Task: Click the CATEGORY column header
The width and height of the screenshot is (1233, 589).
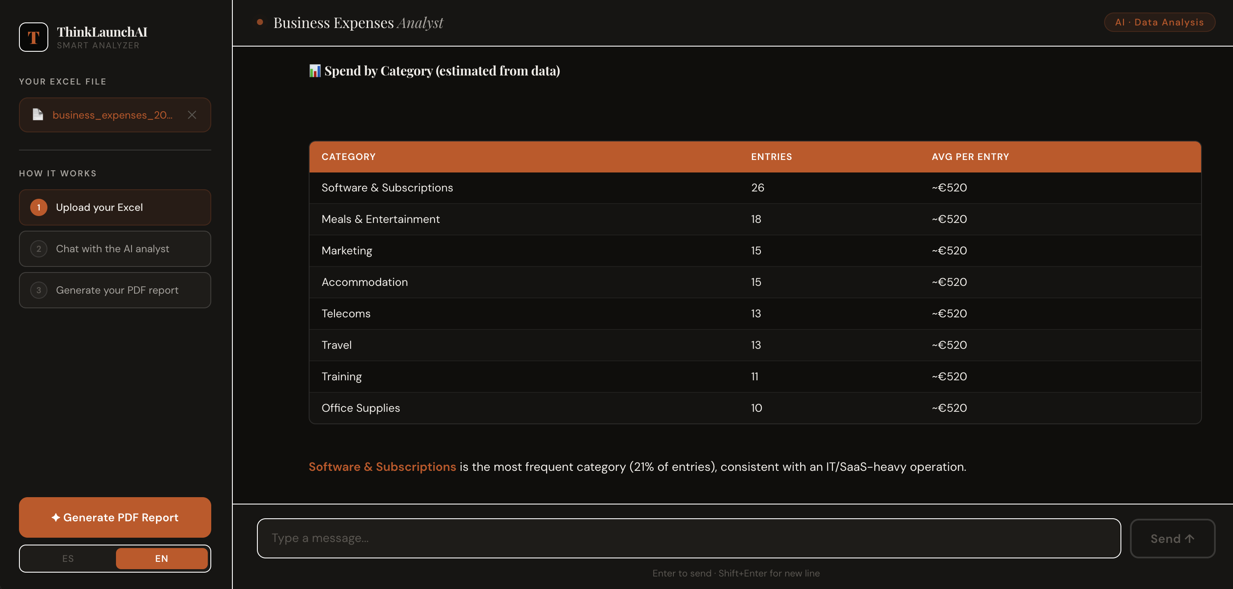Action: coord(348,157)
